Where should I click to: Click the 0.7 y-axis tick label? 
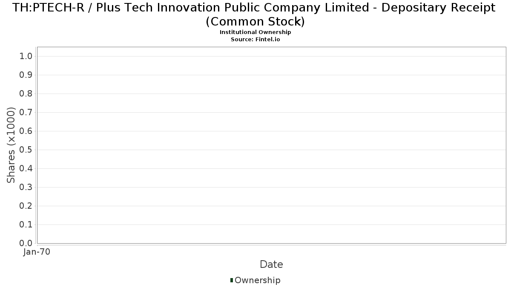coord(26,113)
